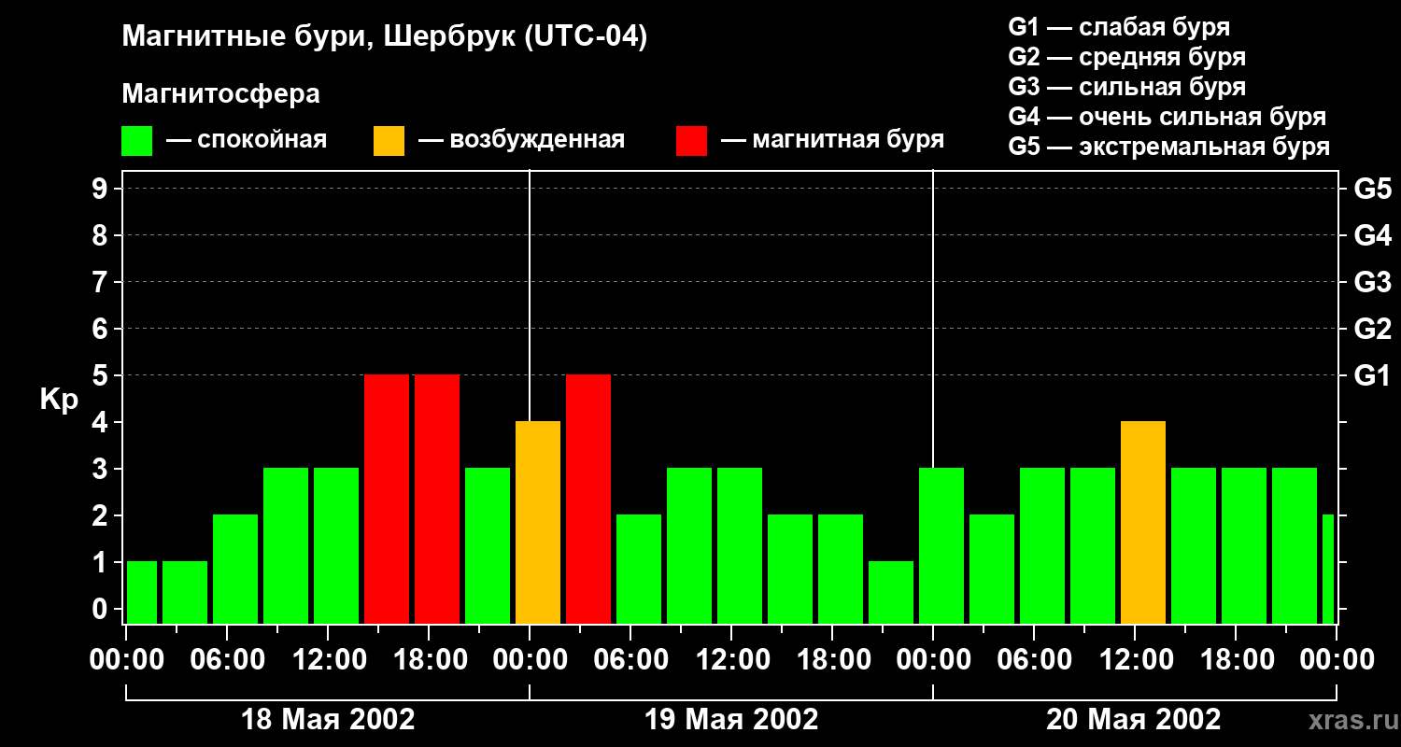The width and height of the screenshot is (1401, 747).
Task: Click the '— спокойная' legend label
Action: pos(247,140)
